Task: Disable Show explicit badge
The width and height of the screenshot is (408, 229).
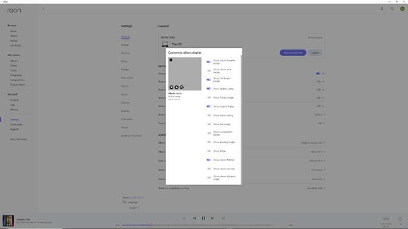Action: pyautogui.click(x=209, y=106)
